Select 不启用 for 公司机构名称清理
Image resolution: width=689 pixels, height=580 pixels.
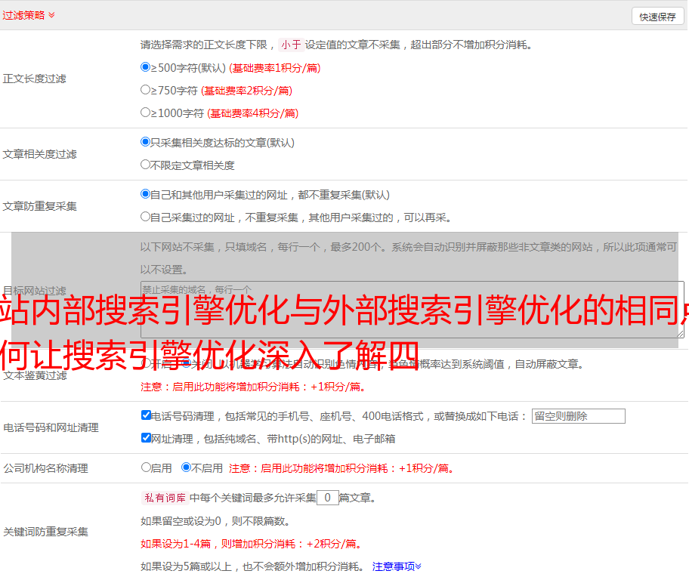click(x=186, y=467)
